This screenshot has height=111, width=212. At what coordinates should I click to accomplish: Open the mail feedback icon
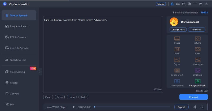(x=183, y=4)
